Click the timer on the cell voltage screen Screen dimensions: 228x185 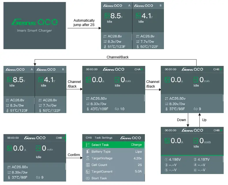170,130
